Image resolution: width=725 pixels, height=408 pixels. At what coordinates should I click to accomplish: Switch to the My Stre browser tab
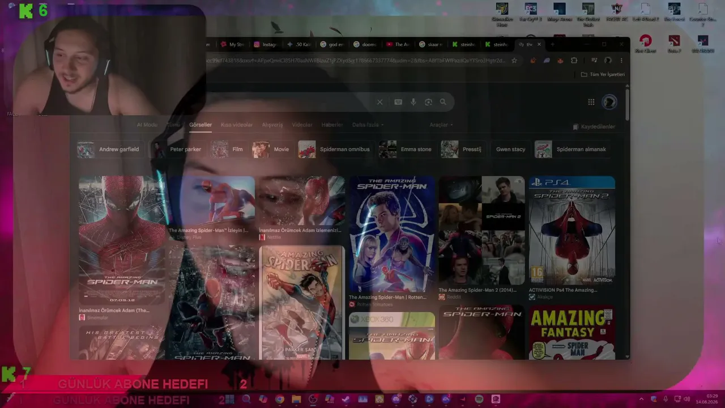tap(232, 44)
